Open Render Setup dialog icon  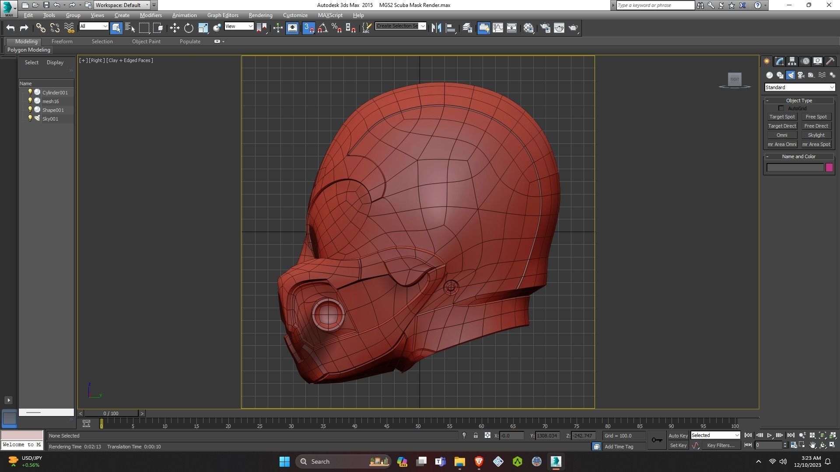click(545, 28)
